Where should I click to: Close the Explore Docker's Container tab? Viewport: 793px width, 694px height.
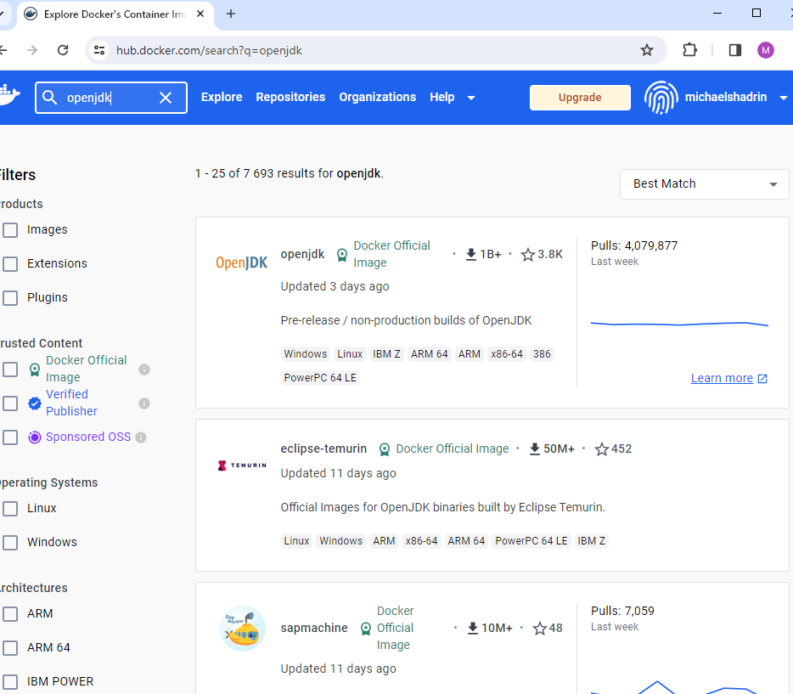(x=200, y=14)
